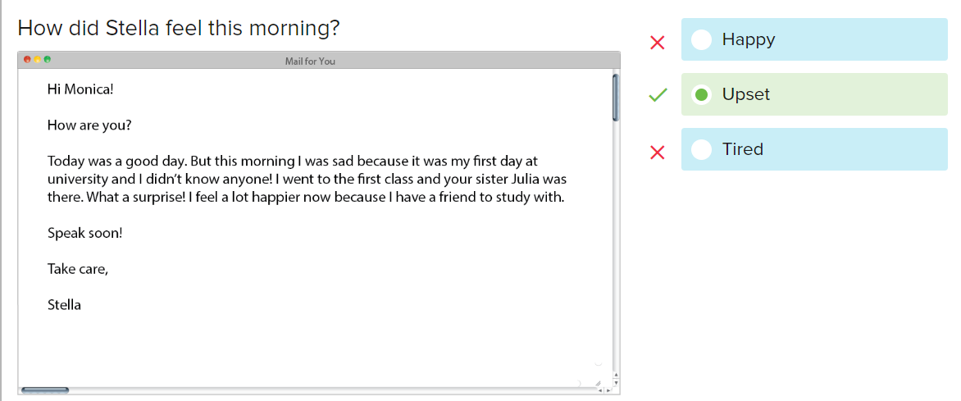Click the 'Tired' answer label text
Viewport: 961px width, 401px height.
(742, 149)
